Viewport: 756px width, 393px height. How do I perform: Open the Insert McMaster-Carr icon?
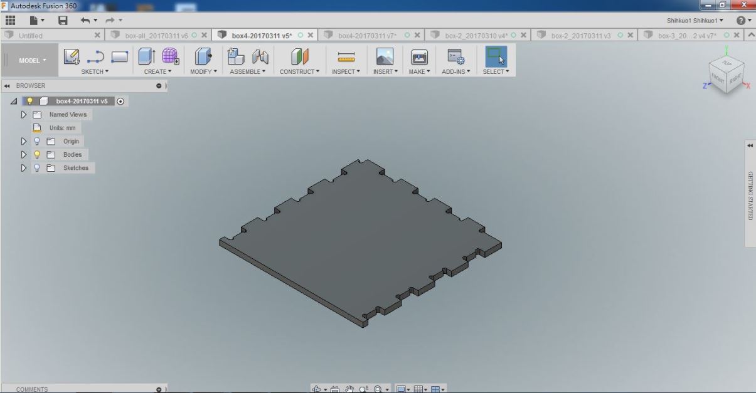pyautogui.click(x=383, y=56)
